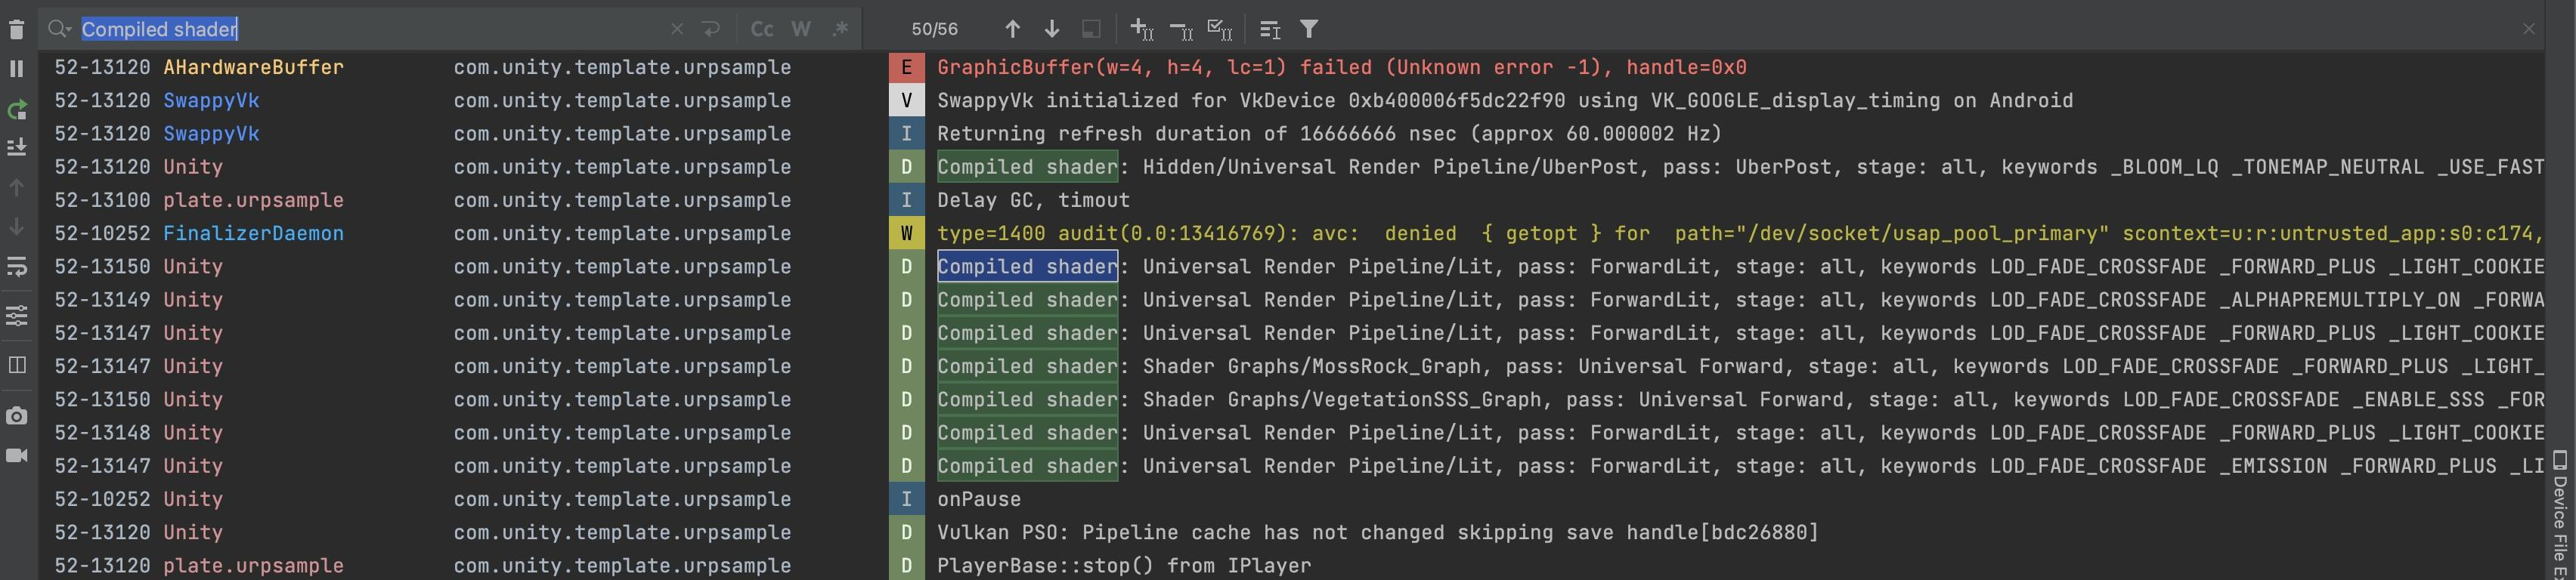Restart logcat using the green arrow icon
Viewport: 2576px width, 580px height.
coord(16,110)
